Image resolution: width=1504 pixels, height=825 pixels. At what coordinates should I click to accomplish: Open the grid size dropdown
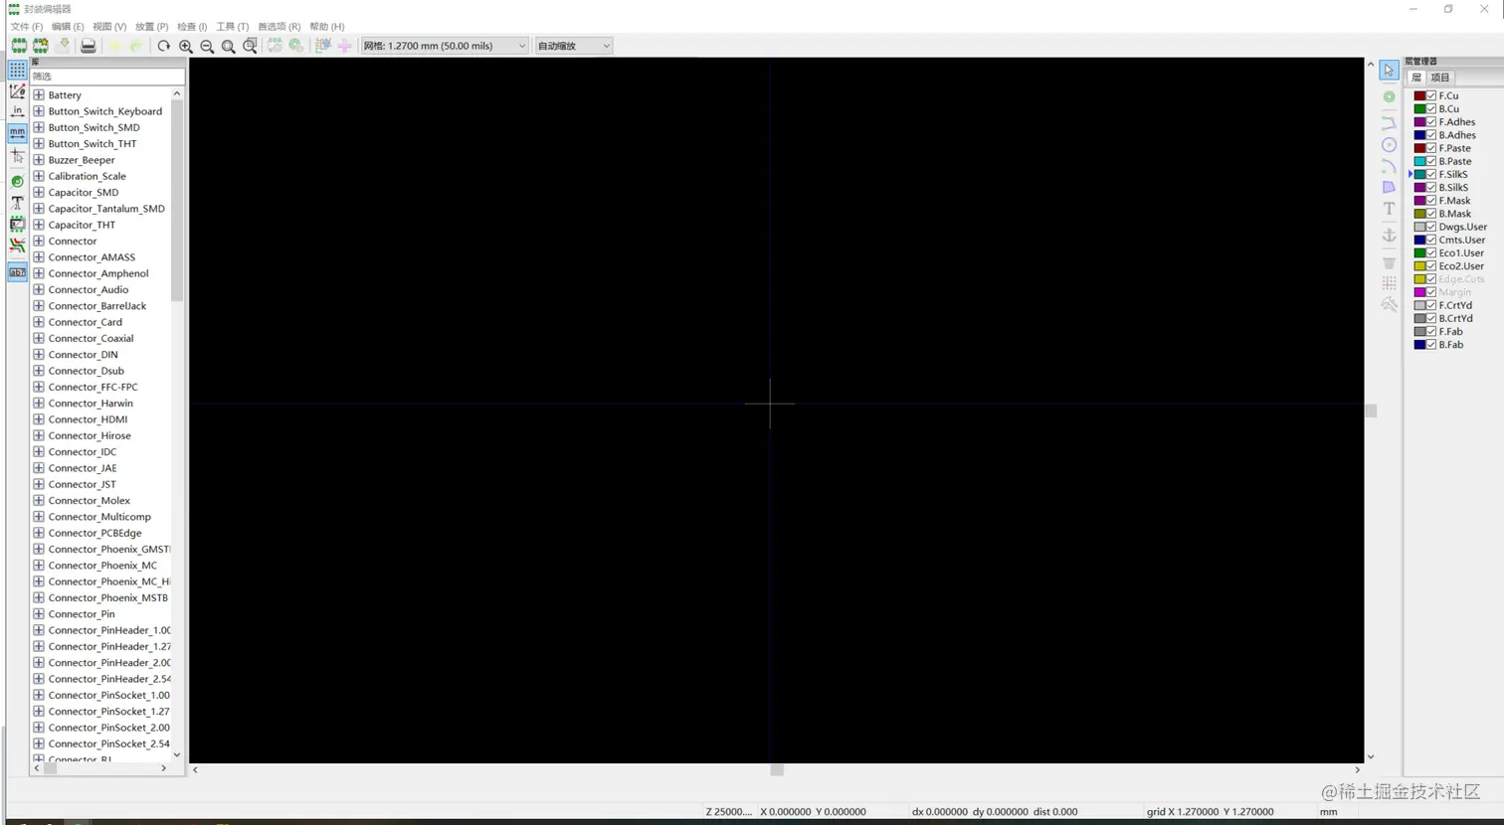tap(444, 46)
